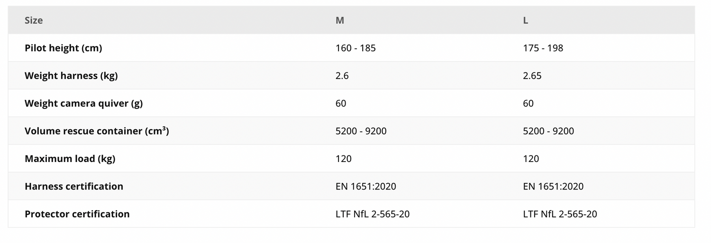Click the Maximum load (kg) row label
This screenshot has height=243, width=711.
click(70, 159)
